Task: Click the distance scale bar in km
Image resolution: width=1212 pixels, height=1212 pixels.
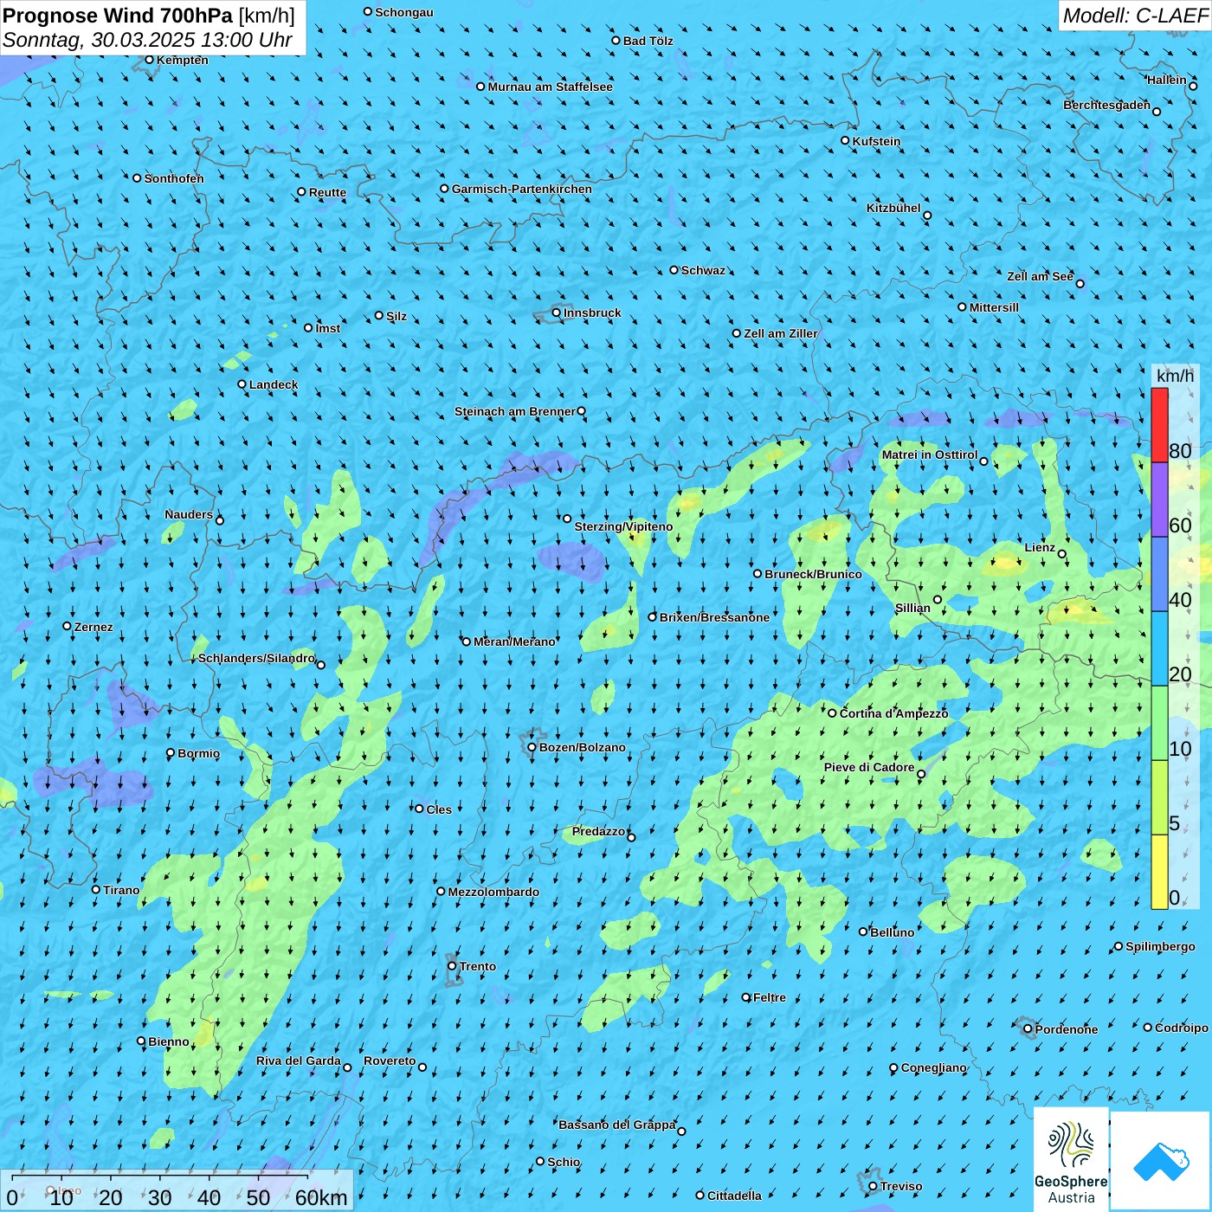Action: (x=177, y=1191)
